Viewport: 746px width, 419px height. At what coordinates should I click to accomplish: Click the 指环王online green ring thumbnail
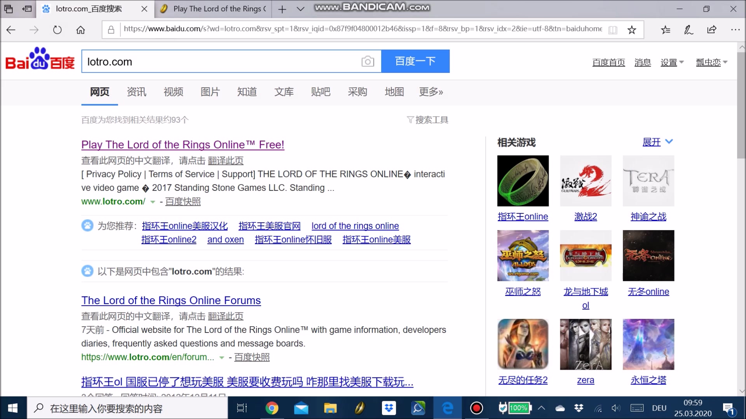523,181
